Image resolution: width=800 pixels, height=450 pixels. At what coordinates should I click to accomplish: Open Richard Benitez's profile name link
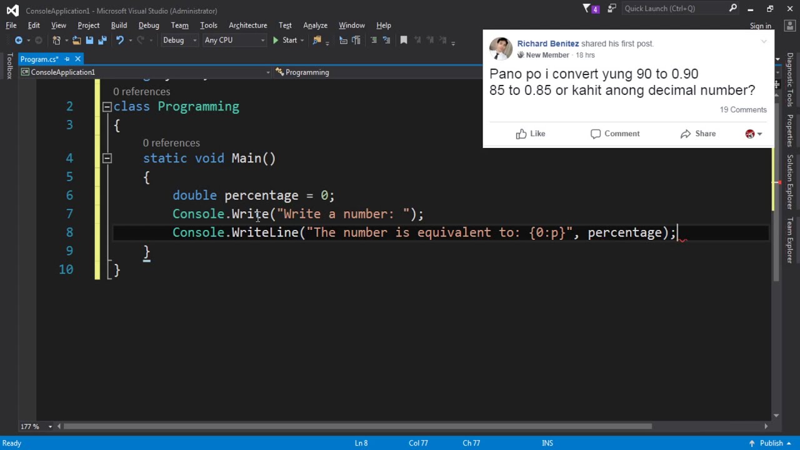tap(548, 44)
